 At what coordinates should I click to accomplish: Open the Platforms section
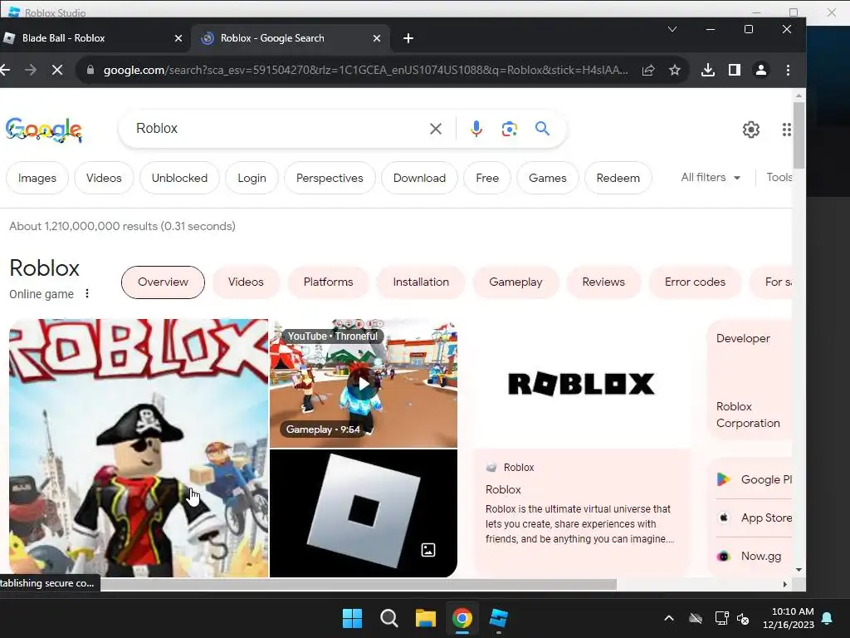[328, 282]
